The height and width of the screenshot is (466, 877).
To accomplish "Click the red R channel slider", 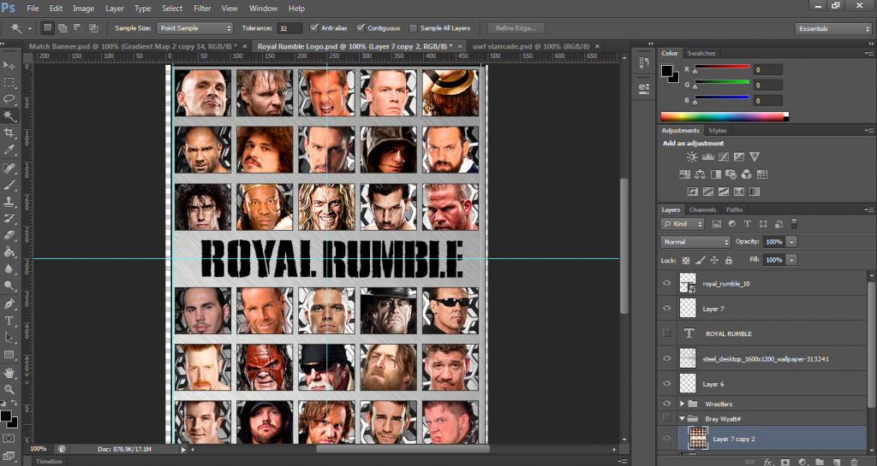I will pyautogui.click(x=721, y=68).
